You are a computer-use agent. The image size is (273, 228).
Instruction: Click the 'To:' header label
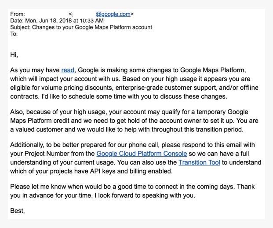coord(14,34)
